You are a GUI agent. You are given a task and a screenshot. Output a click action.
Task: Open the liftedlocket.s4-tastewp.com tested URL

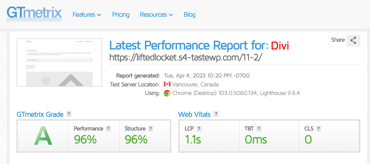click(185, 57)
